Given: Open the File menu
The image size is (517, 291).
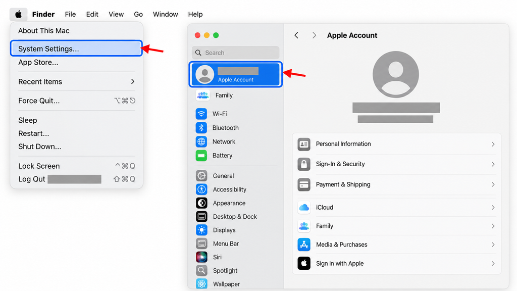Looking at the screenshot, I should [70, 14].
